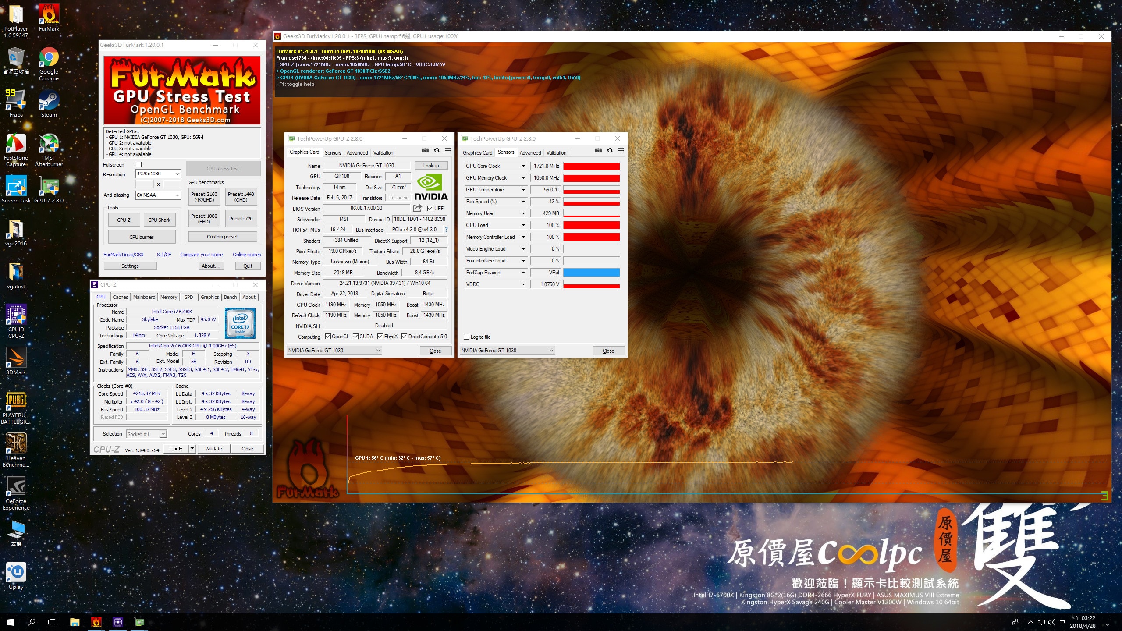Switch to CPU-Z Memory tab
The image size is (1122, 631).
click(169, 297)
